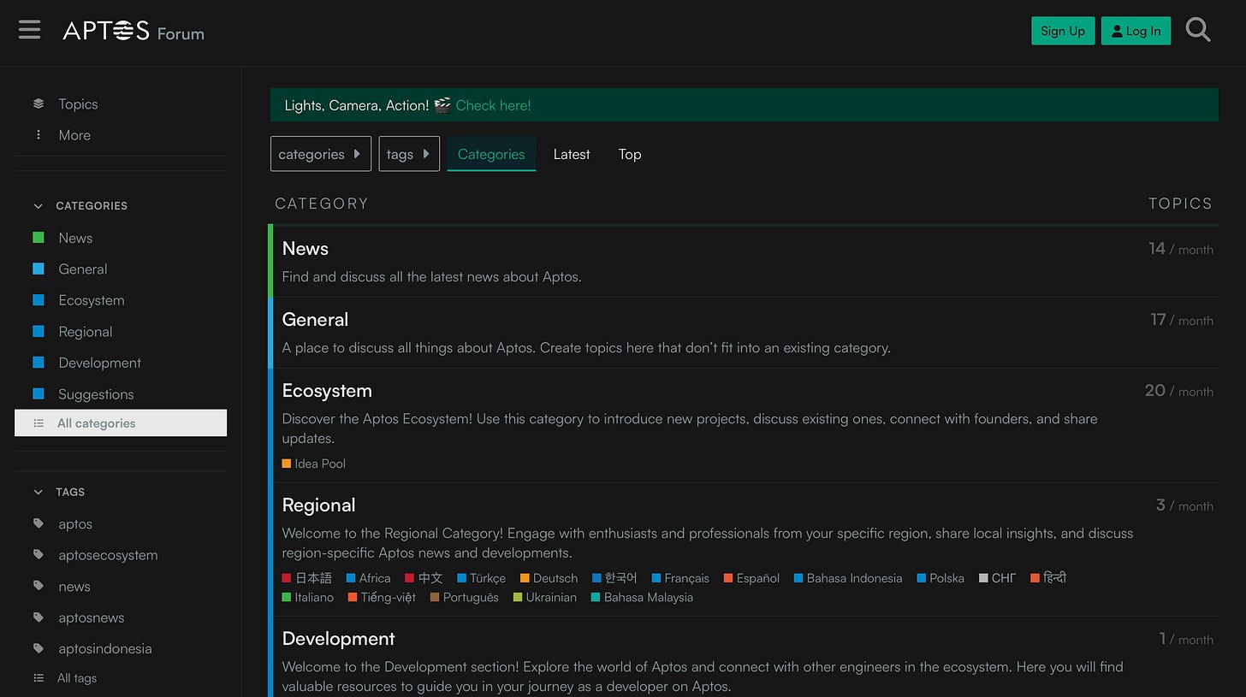Open the General category heading
Viewport: 1246px width, 697px height.
click(x=315, y=319)
